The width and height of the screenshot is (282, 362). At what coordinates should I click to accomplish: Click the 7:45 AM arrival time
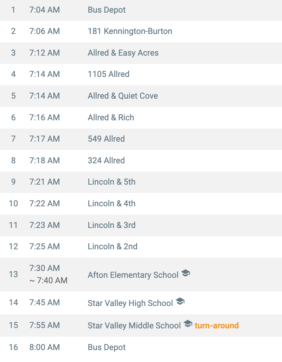(x=44, y=303)
